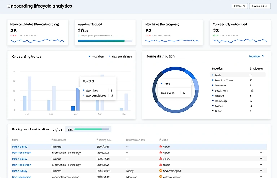This screenshot has width=277, height=178.
Task: Click the New hires (In-progress) sparkline
Action: pyautogui.click(x=172, y=41)
